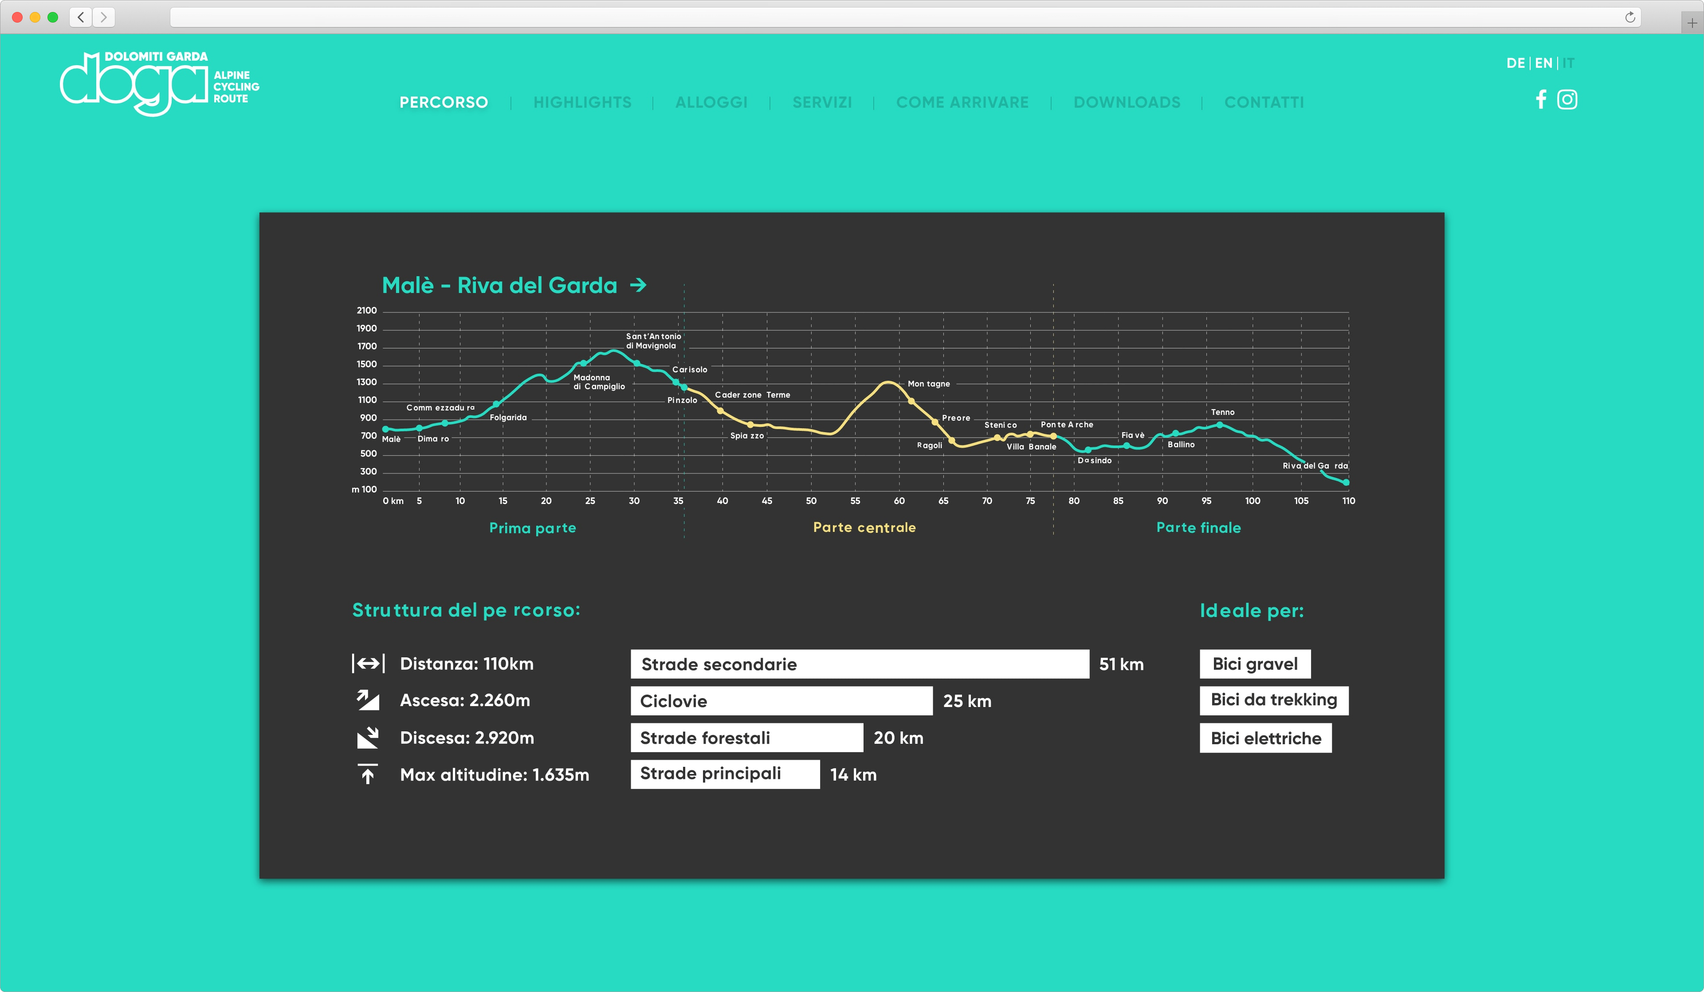Click the arrow next to Riva del Garda
The image size is (1704, 992).
click(638, 285)
